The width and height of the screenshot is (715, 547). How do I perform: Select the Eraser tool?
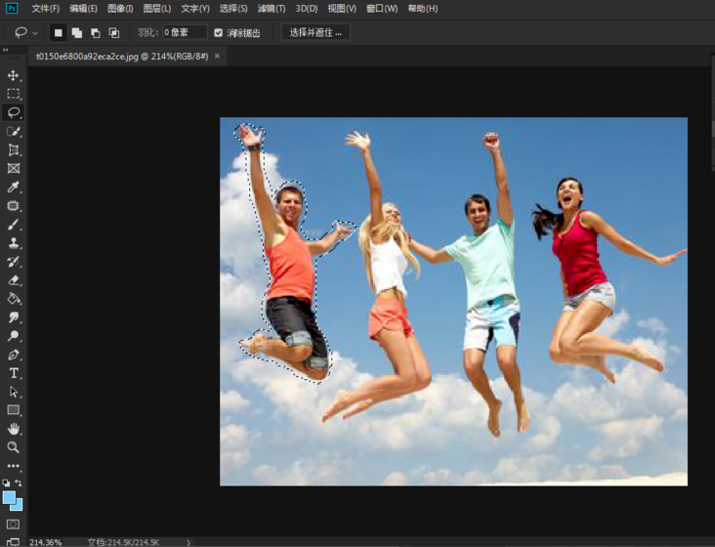(14, 280)
